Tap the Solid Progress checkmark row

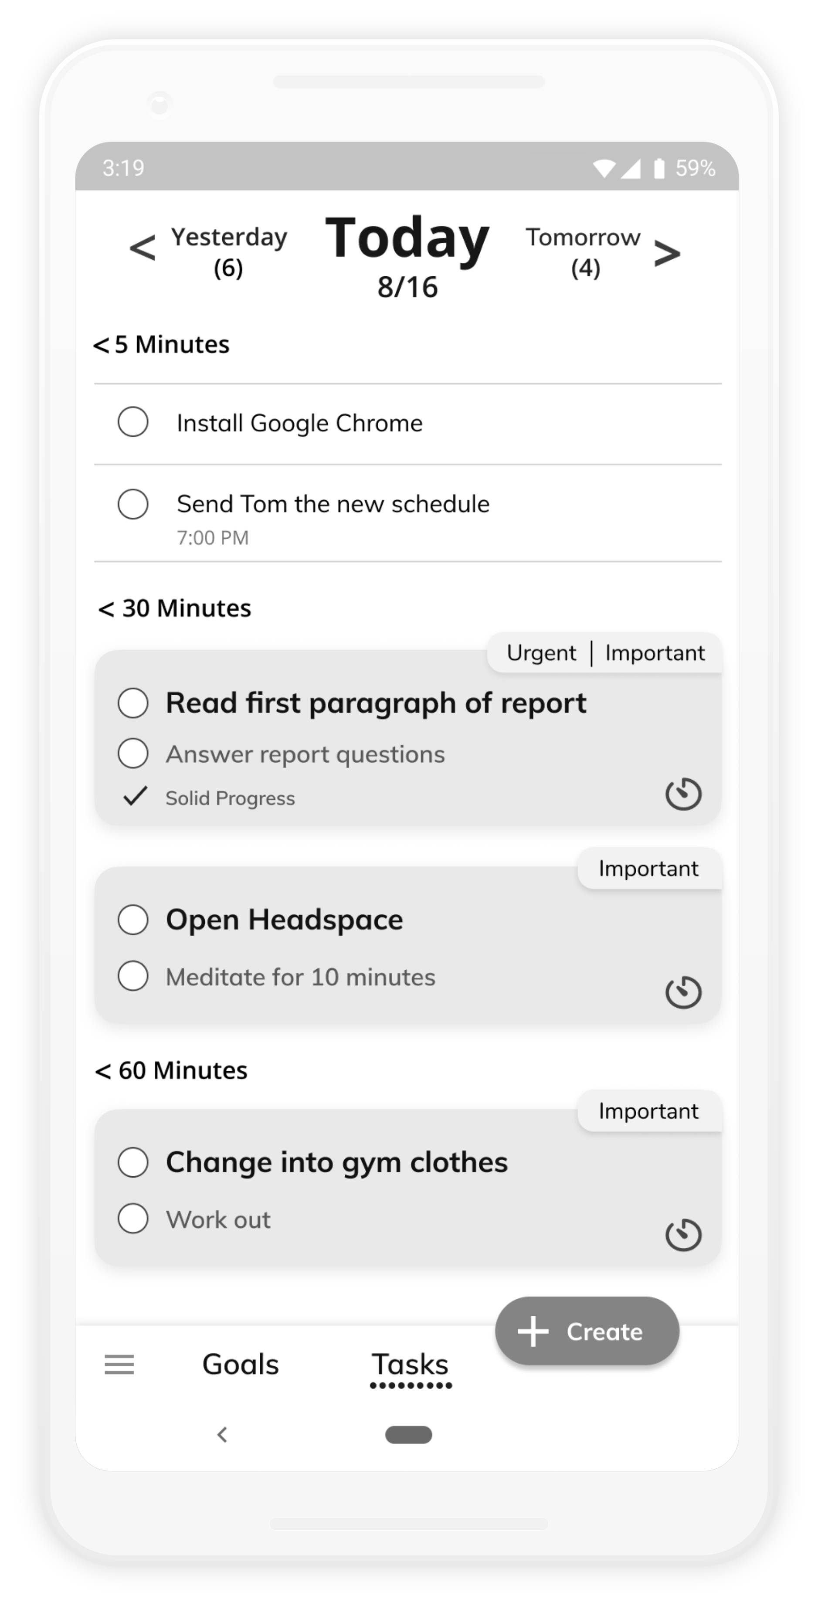pos(209,798)
